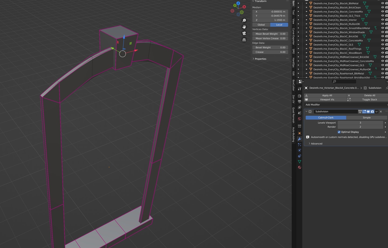
Task: Click the viewport zoom magnifier icon
Action: [x=244, y=20]
